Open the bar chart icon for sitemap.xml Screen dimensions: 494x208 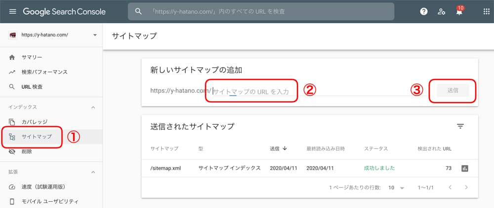[x=464, y=168]
